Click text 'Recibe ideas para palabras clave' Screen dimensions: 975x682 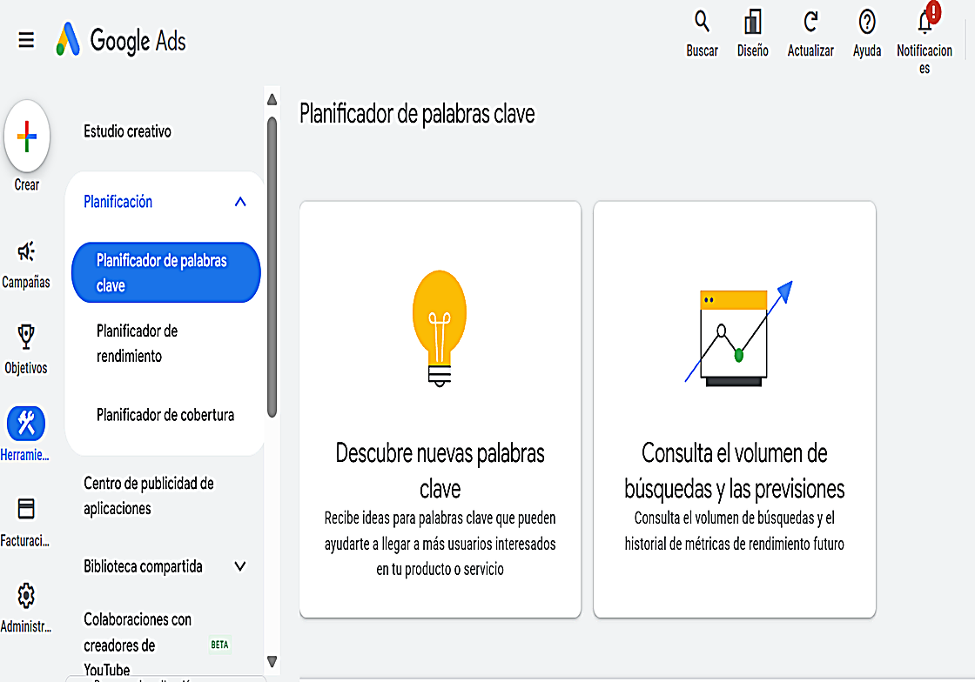pyautogui.click(x=408, y=518)
